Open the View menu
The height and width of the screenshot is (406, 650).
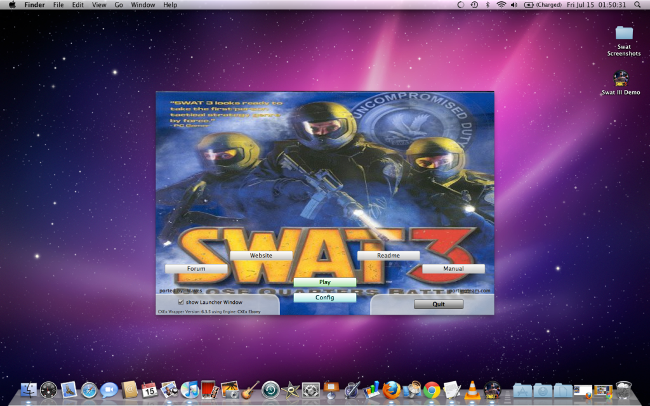(99, 5)
